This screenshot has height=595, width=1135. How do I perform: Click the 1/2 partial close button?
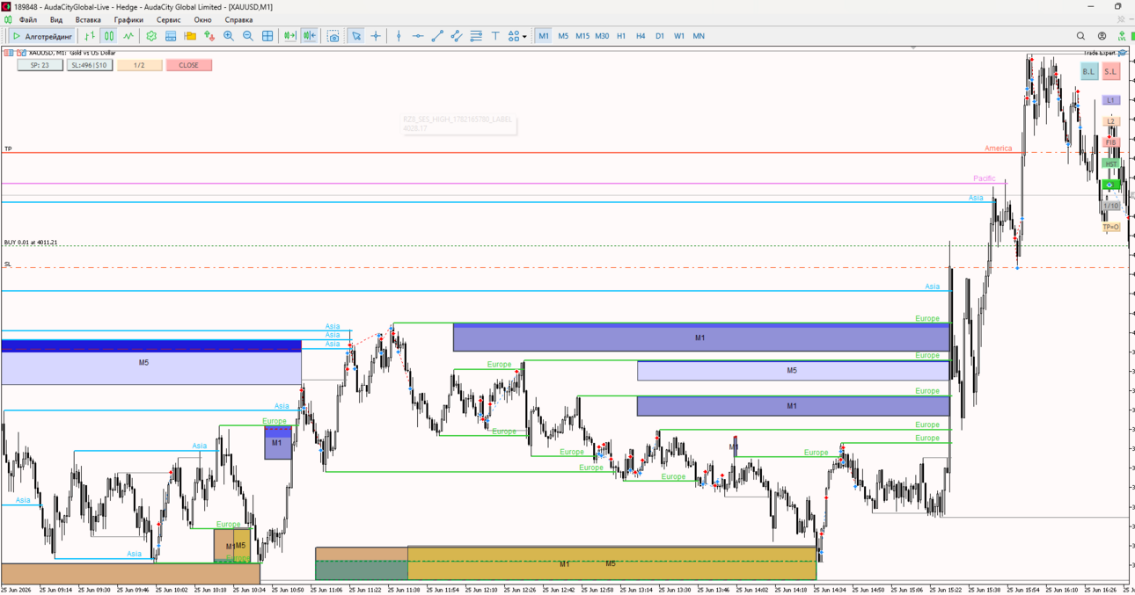coord(139,65)
